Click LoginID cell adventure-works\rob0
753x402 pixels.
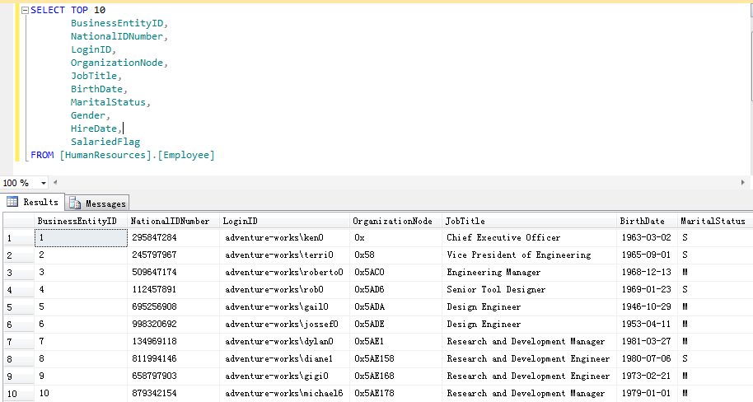pyautogui.click(x=285, y=290)
